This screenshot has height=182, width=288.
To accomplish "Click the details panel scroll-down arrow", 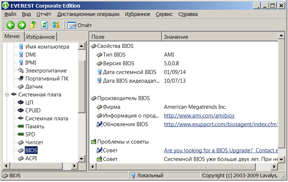I will click(x=281, y=160).
